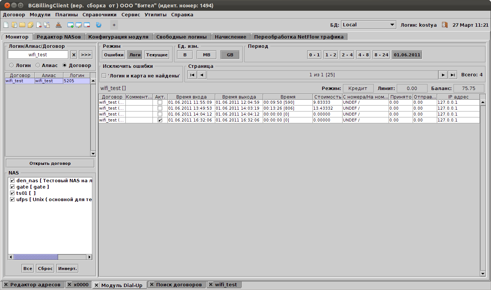Switch to the Редактор NASов tab
The image size is (491, 290).
[x=59, y=37]
